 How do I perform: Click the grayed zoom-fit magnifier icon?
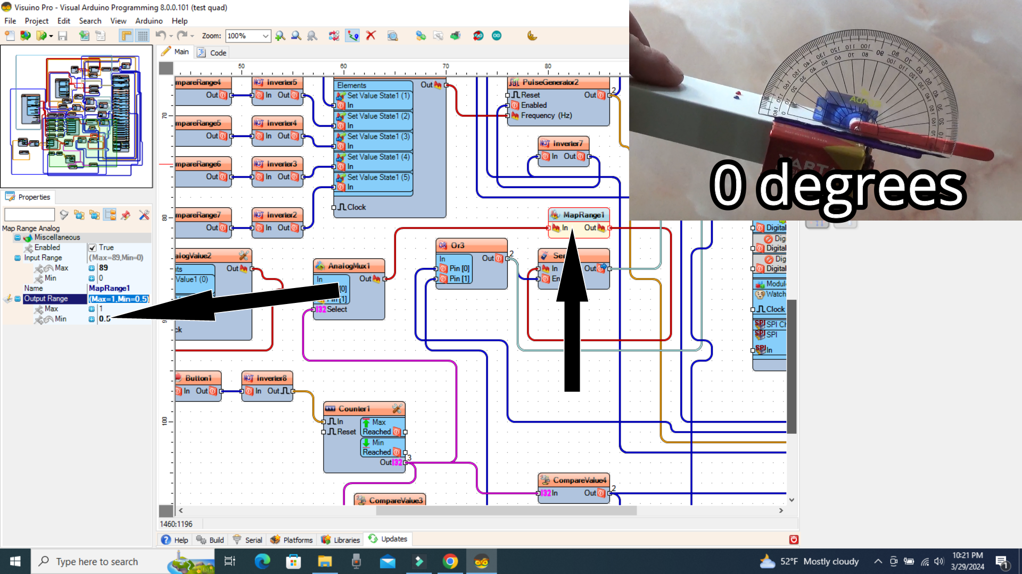pos(312,36)
